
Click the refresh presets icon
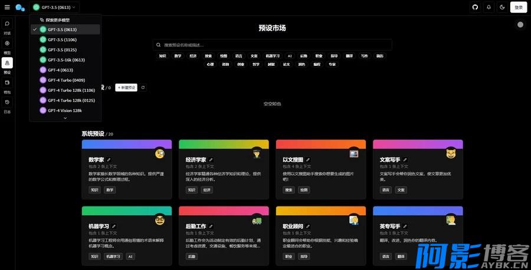pos(143,88)
